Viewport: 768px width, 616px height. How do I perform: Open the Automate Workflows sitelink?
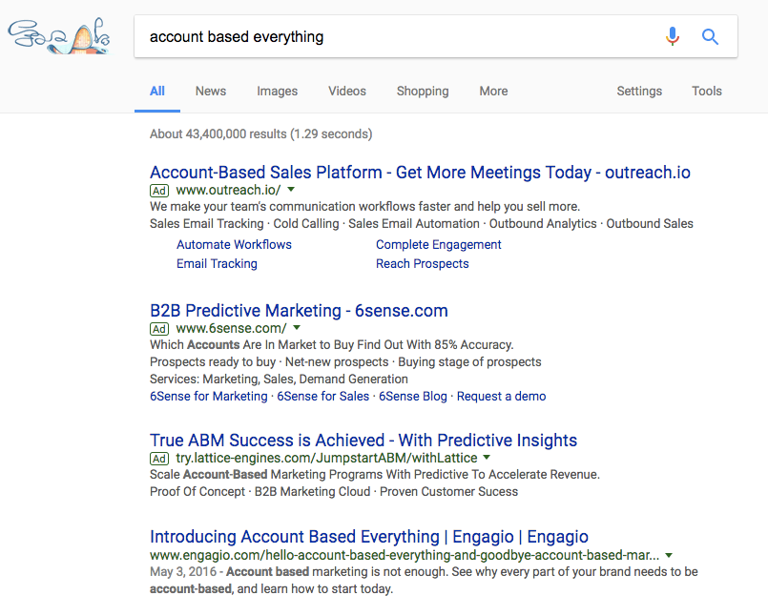[x=234, y=244]
